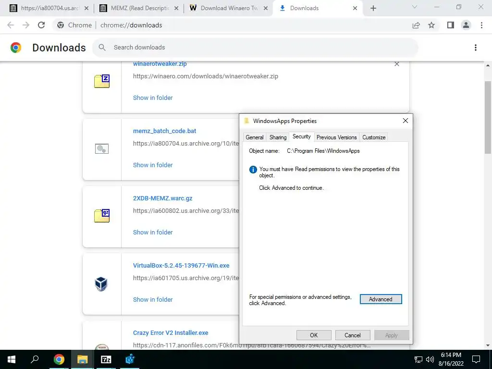The width and height of the screenshot is (492, 369).
Task: Open the Sharing tab in WindowsApps Properties
Action: click(x=278, y=137)
